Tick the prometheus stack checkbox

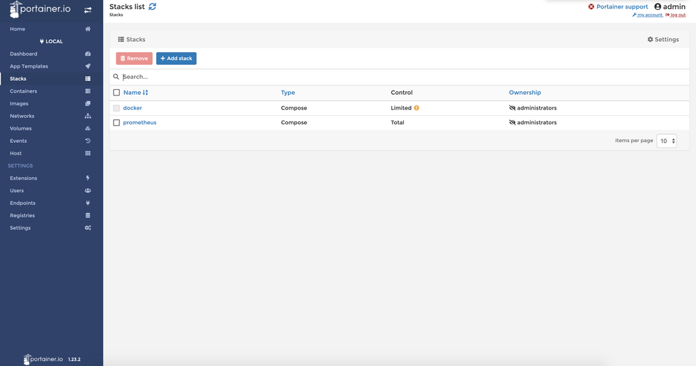tap(116, 123)
